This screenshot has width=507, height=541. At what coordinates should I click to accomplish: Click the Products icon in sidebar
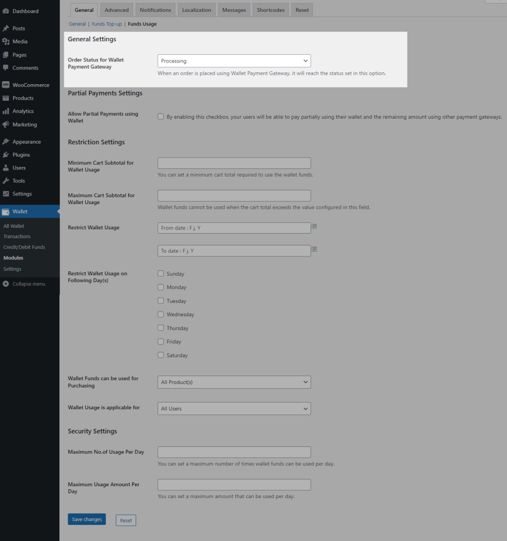(x=6, y=98)
